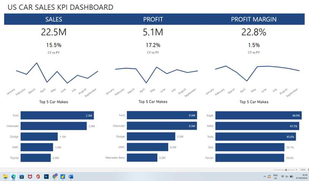Select the Chevrolet bar in Sales chart
Screen dimensions: 309x181
coord(54,126)
